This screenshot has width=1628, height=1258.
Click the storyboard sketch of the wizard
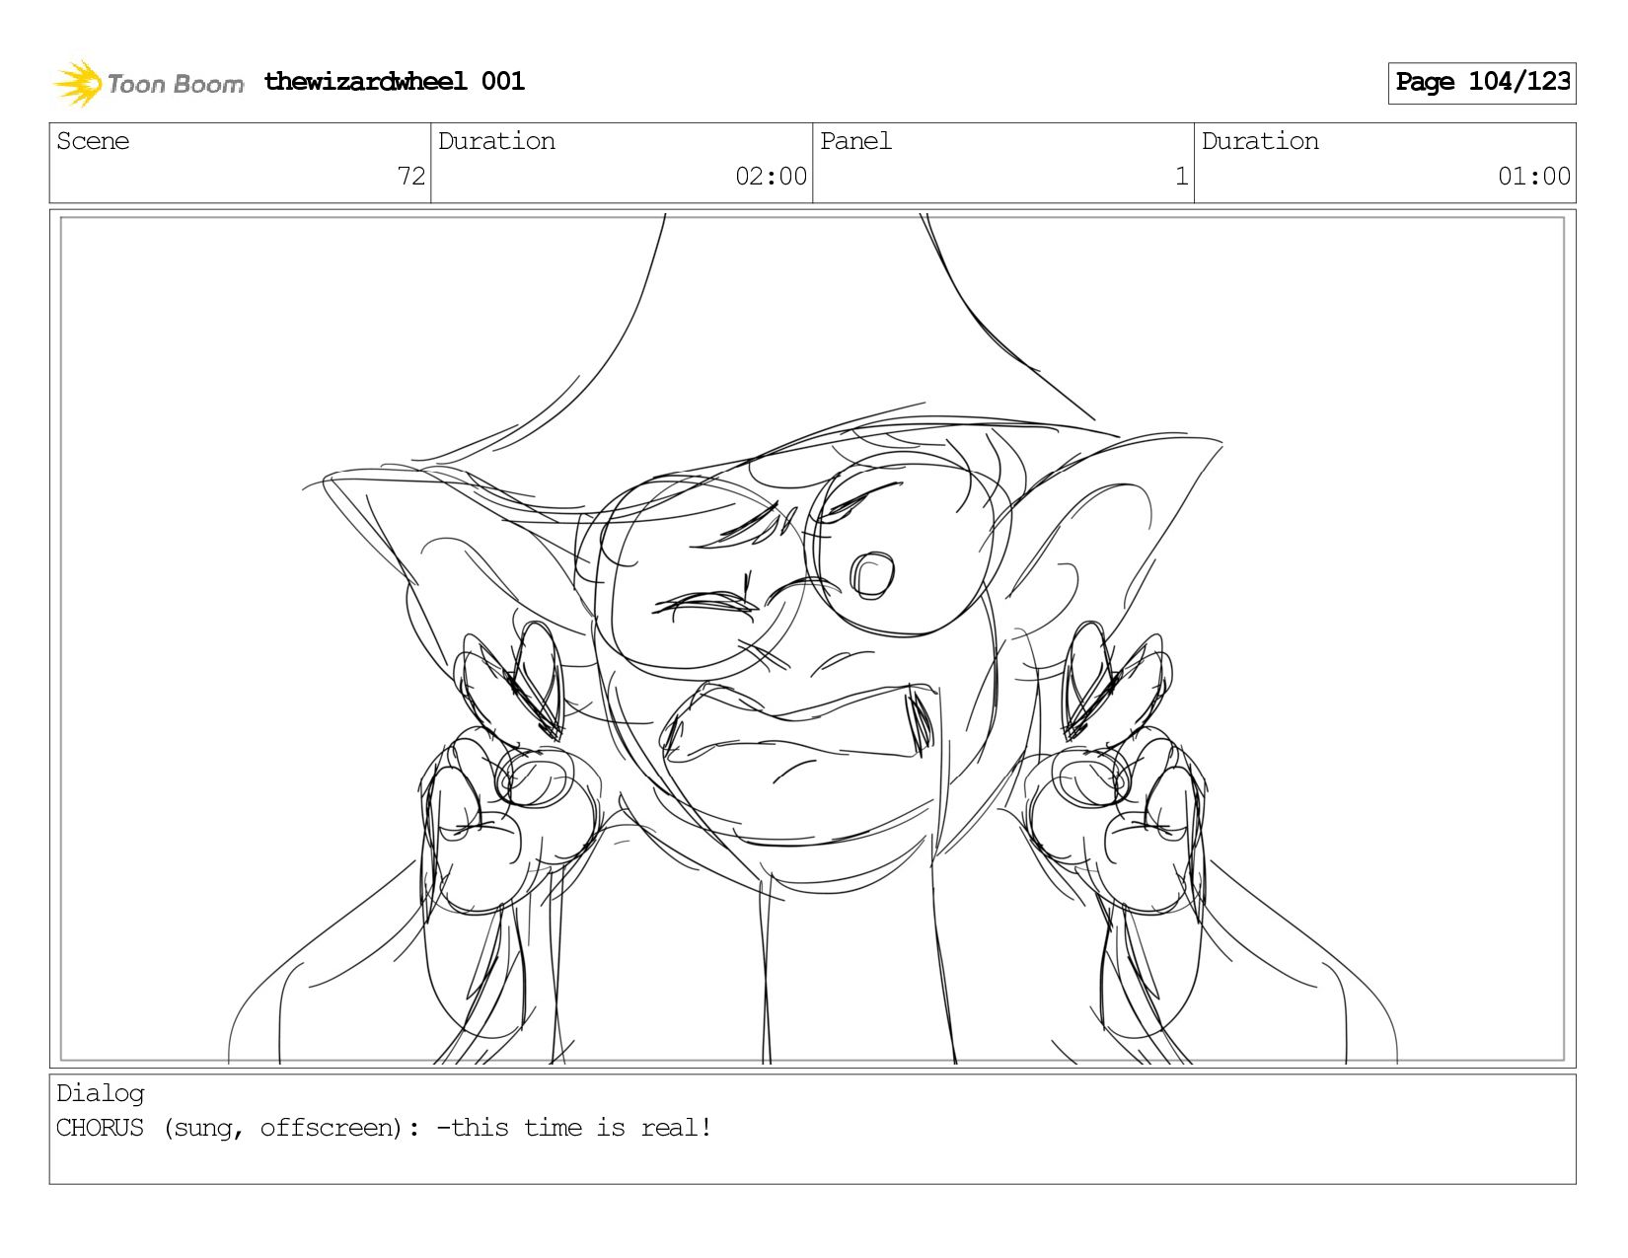pos(812,638)
